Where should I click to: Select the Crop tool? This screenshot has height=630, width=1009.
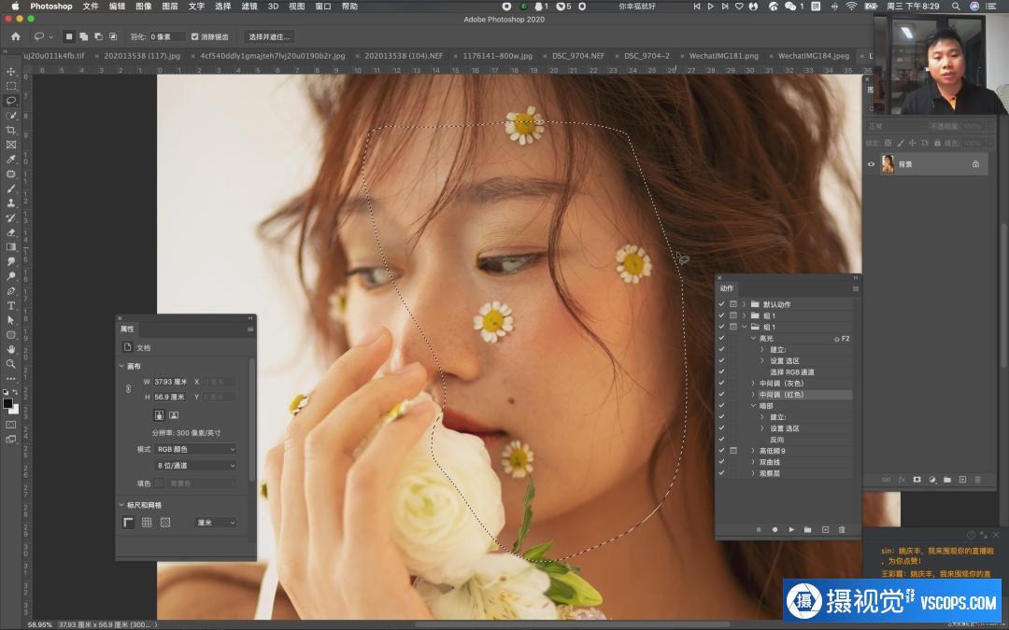[x=11, y=131]
